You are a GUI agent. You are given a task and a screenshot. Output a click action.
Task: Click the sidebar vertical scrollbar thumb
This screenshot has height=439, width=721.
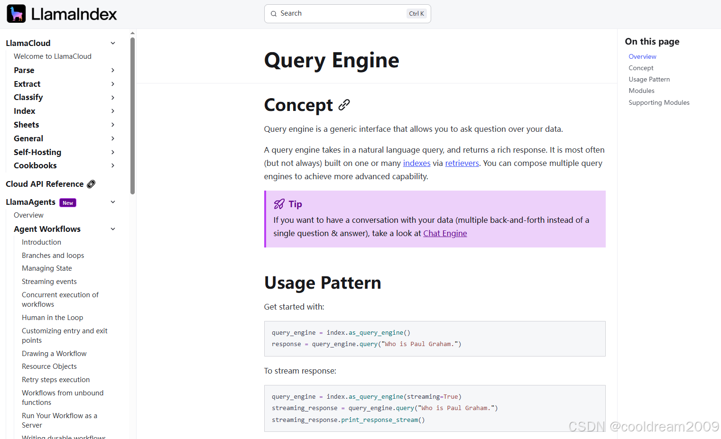[x=132, y=116]
